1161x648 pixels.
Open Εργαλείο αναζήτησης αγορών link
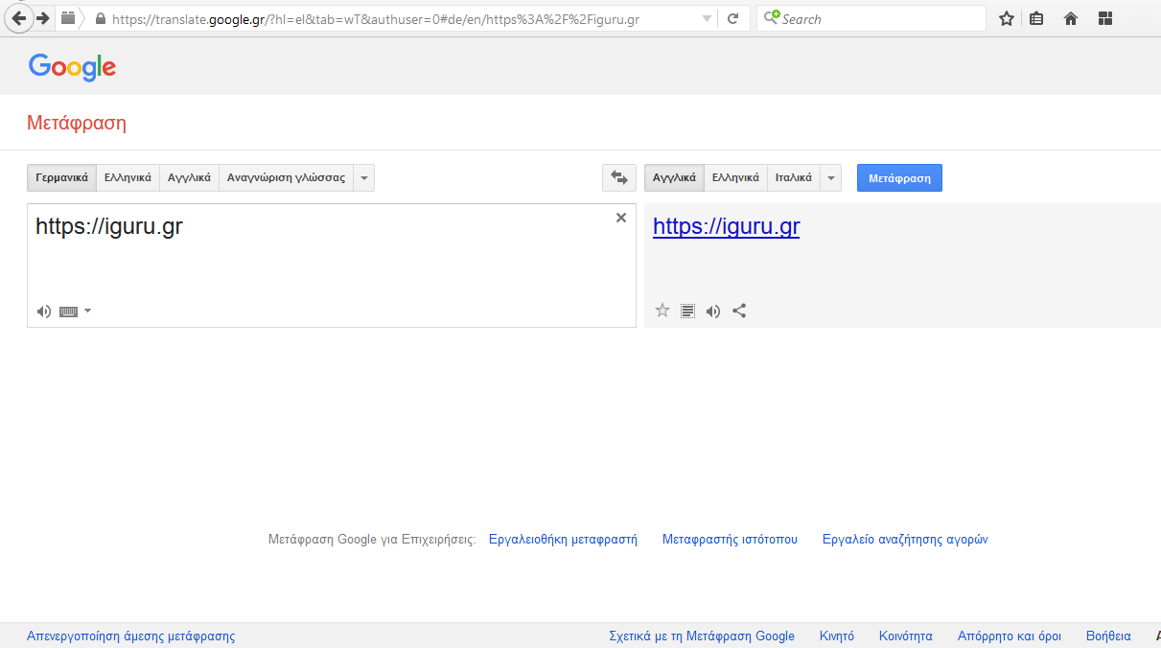pos(905,540)
